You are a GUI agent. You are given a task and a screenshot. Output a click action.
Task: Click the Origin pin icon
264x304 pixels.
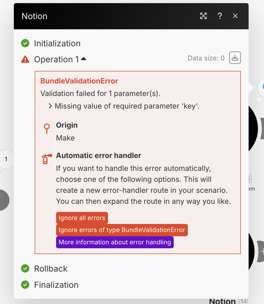[x=47, y=128]
